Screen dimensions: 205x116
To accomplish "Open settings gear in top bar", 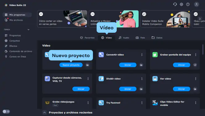I will coord(181,4).
